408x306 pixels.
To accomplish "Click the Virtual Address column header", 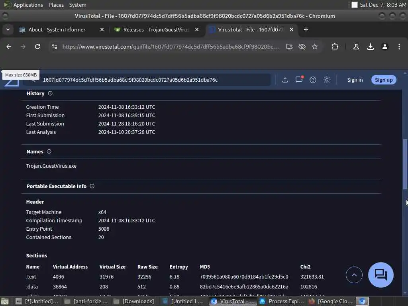I will pyautogui.click(x=70, y=267).
